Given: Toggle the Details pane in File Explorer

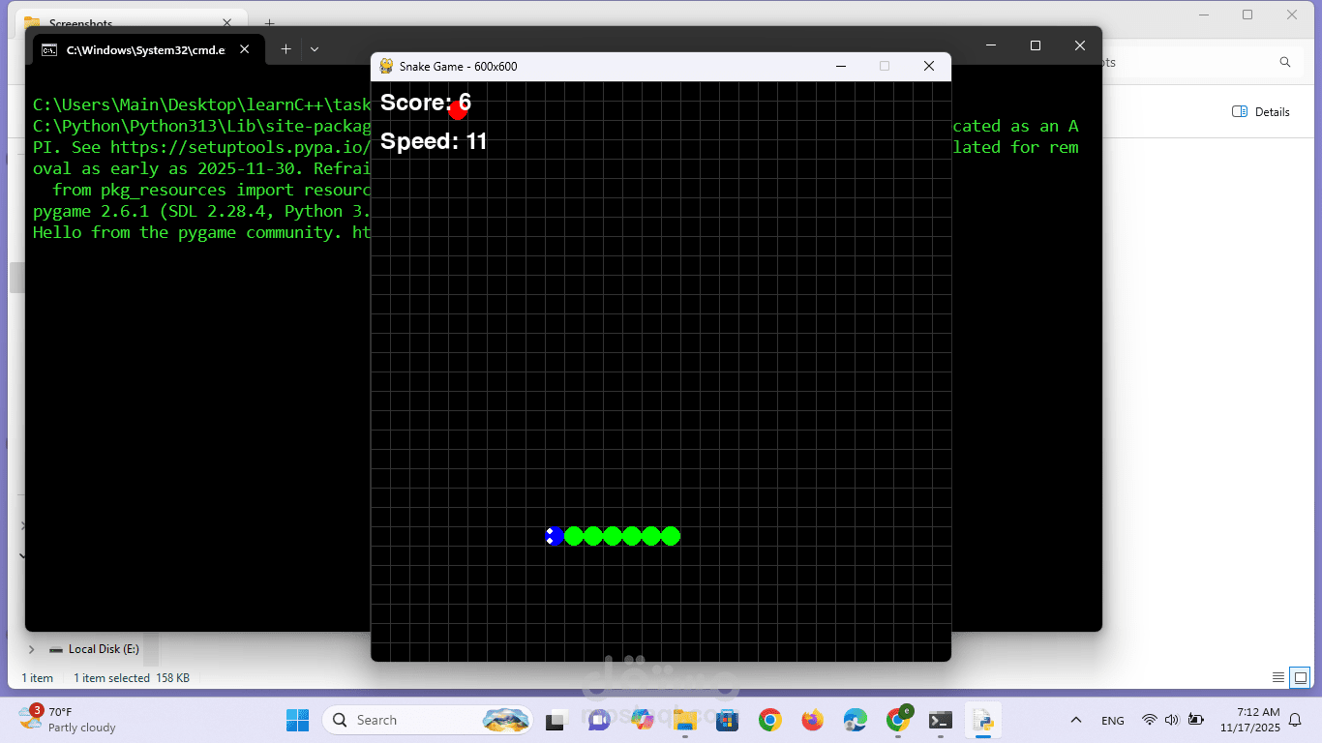Looking at the screenshot, I should pyautogui.click(x=1261, y=111).
